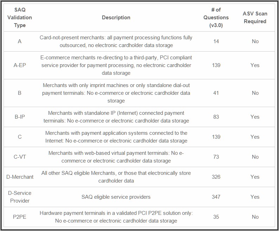Click the "B-IP" validation type cell
Viewport: 279px width, 231px height.
20,117
